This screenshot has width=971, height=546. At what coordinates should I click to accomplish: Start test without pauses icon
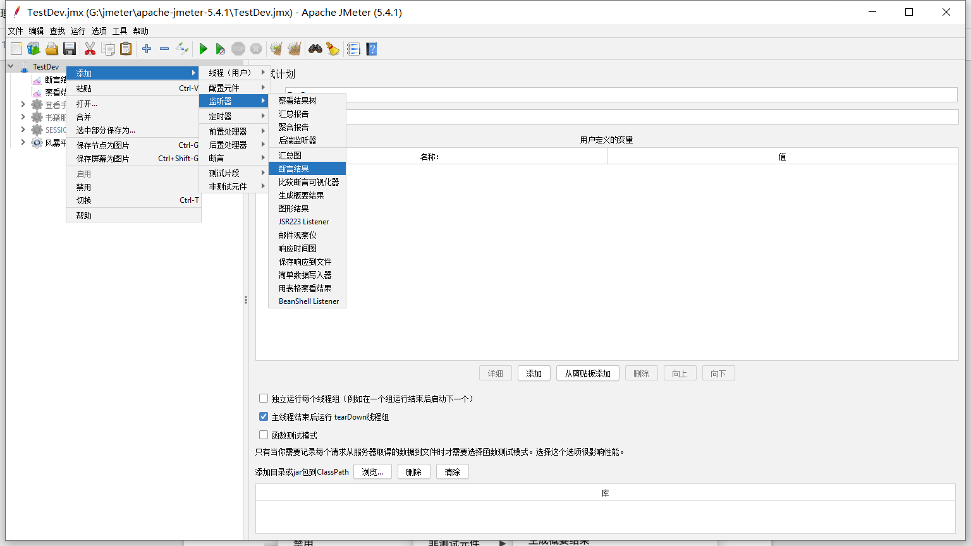click(220, 49)
